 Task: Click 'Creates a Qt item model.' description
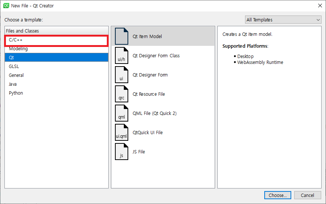coord(247,34)
